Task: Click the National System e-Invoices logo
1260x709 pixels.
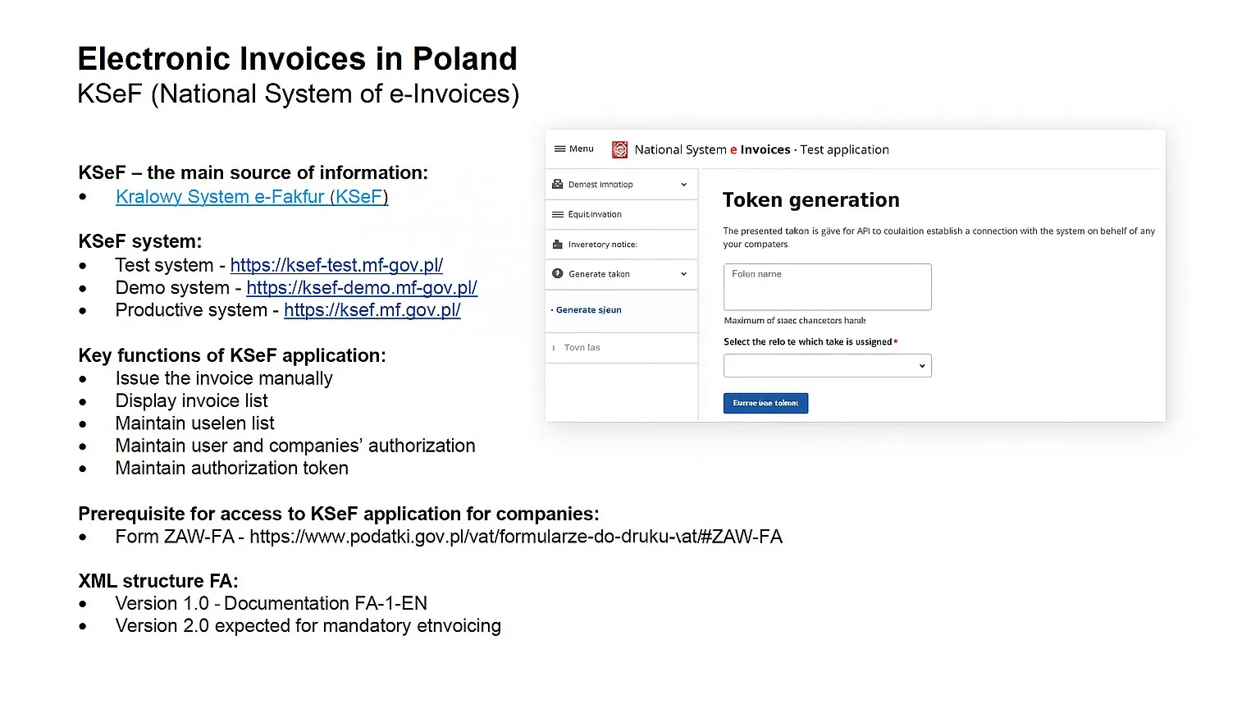Action: [x=619, y=149]
